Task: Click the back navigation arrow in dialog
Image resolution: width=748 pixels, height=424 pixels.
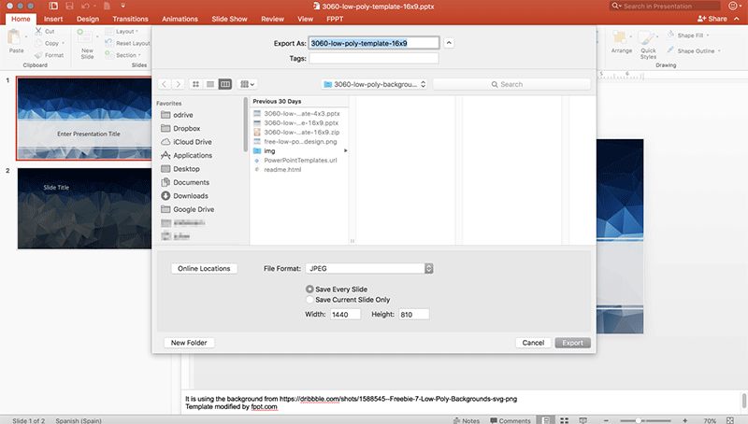Action: point(165,84)
